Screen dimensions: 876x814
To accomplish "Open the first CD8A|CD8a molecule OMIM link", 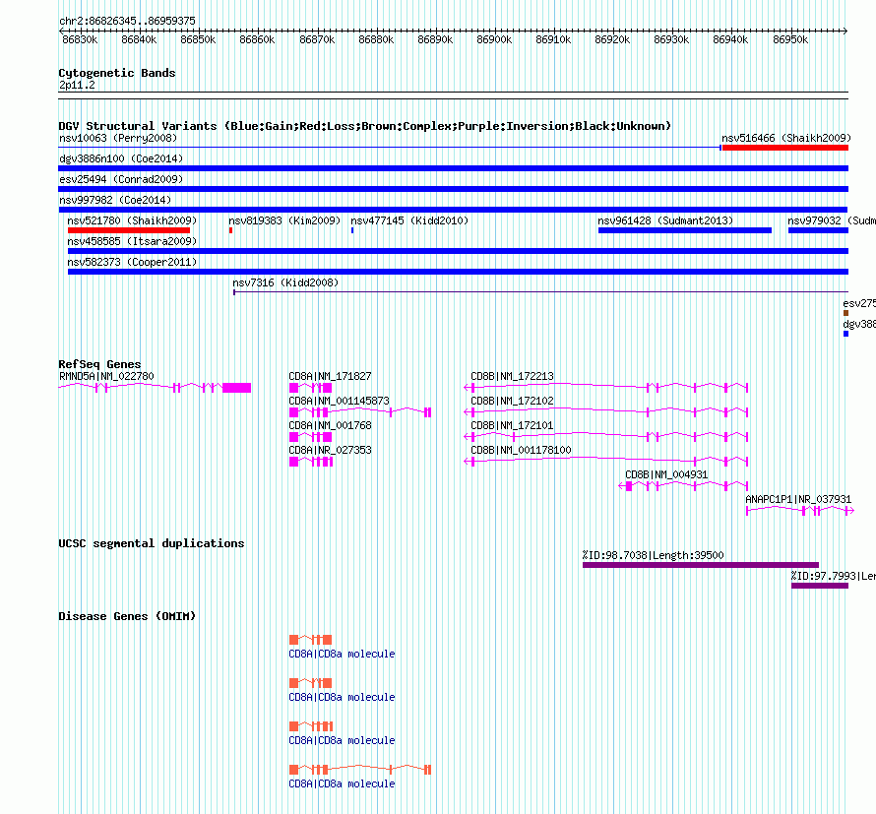I will 342,654.
